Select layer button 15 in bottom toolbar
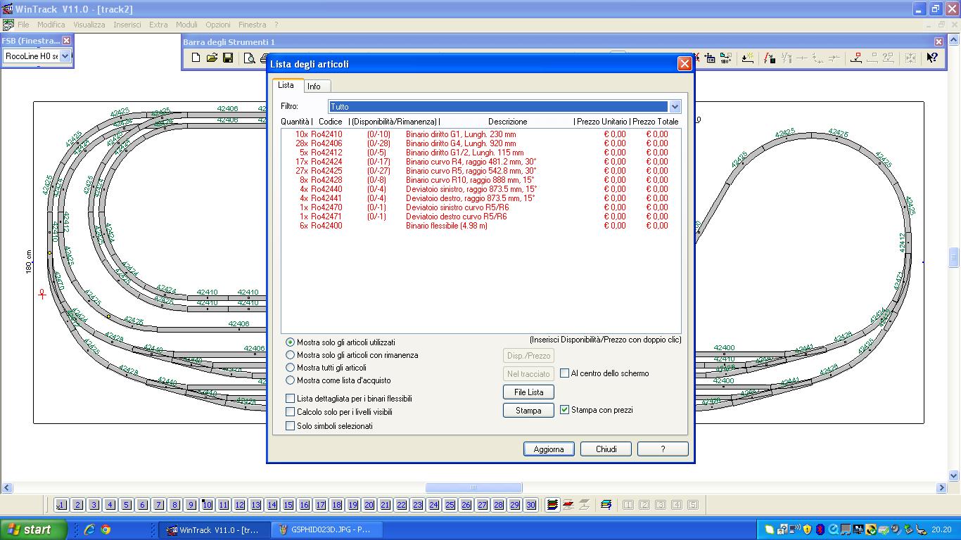 288,505
